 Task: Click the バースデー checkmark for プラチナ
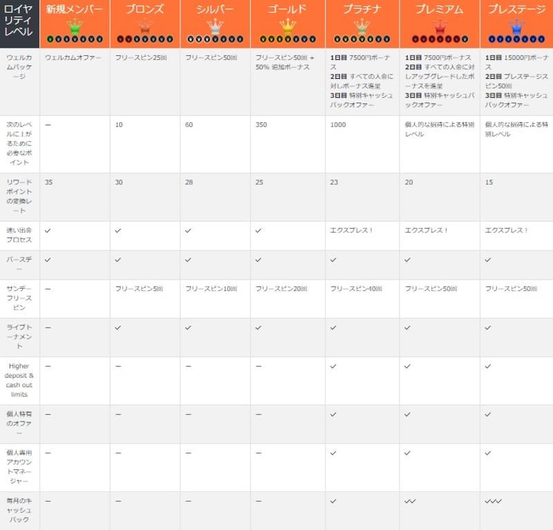[x=333, y=260]
